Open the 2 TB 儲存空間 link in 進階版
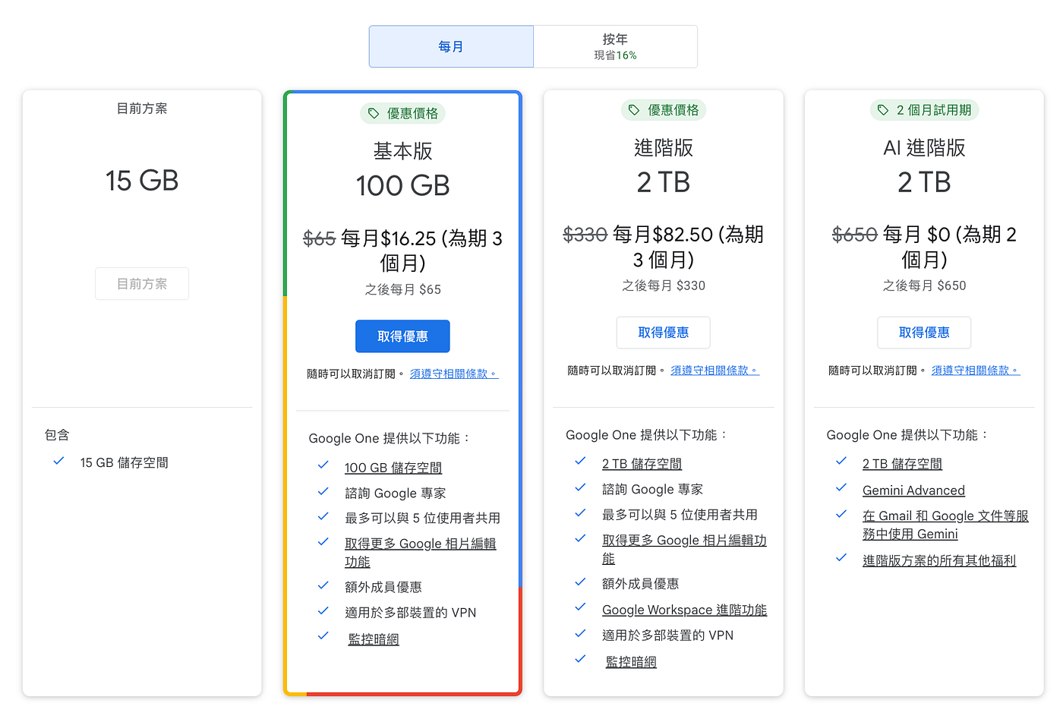This screenshot has height=719, width=1063. coord(642,463)
